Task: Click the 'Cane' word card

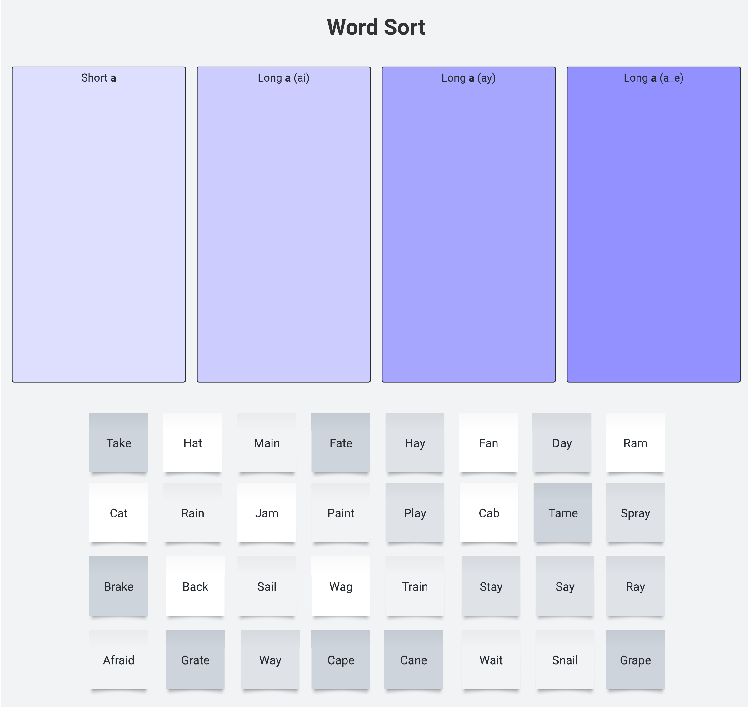Action: [413, 660]
